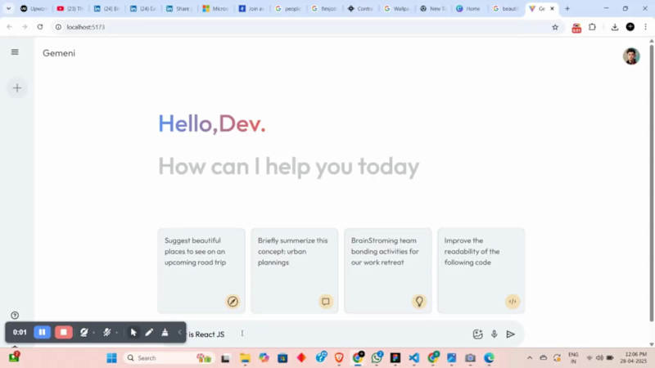Select the cursor pointer tool in recorder toolbar
The width and height of the screenshot is (655, 368).
coord(133,332)
